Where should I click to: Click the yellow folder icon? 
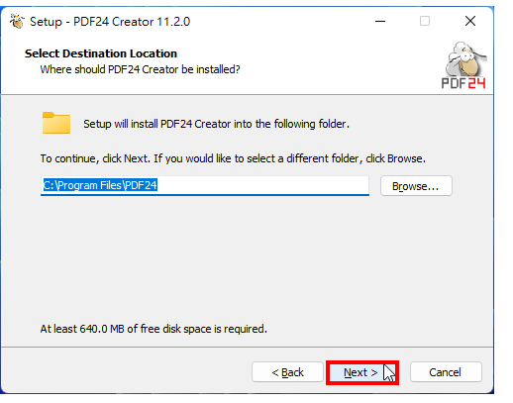tap(56, 123)
